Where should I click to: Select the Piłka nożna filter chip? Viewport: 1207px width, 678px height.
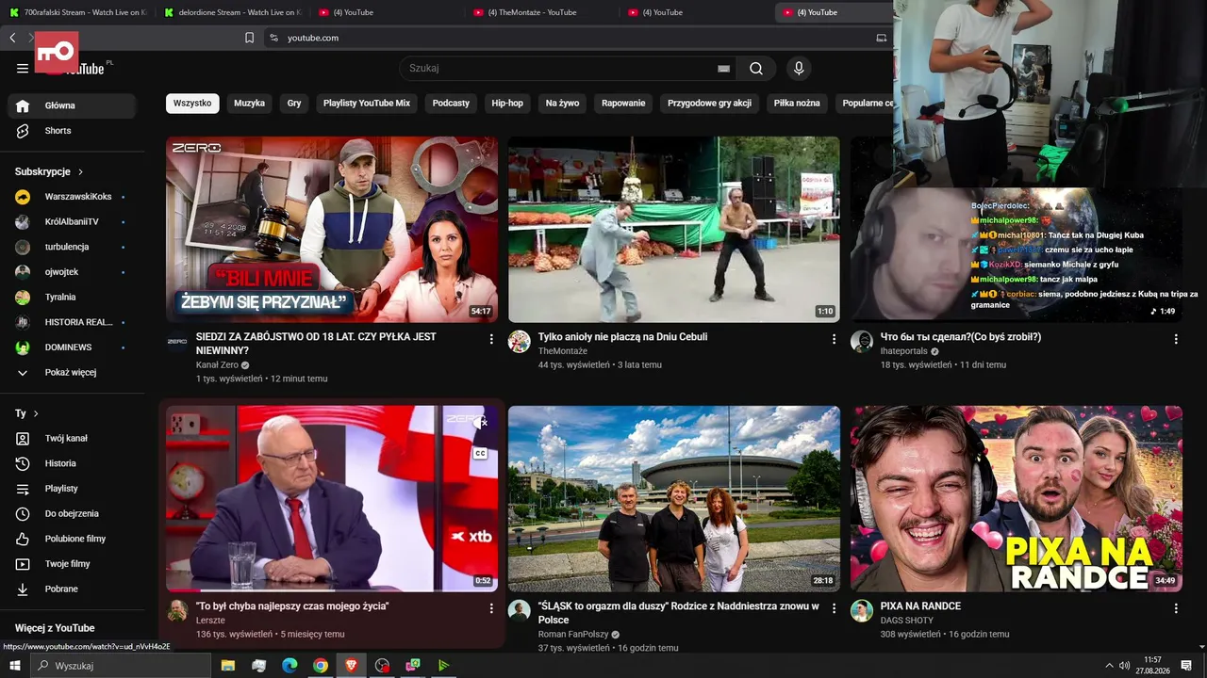point(797,104)
